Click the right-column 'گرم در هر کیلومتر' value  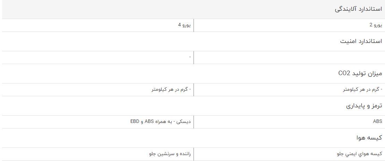[x=362, y=89]
